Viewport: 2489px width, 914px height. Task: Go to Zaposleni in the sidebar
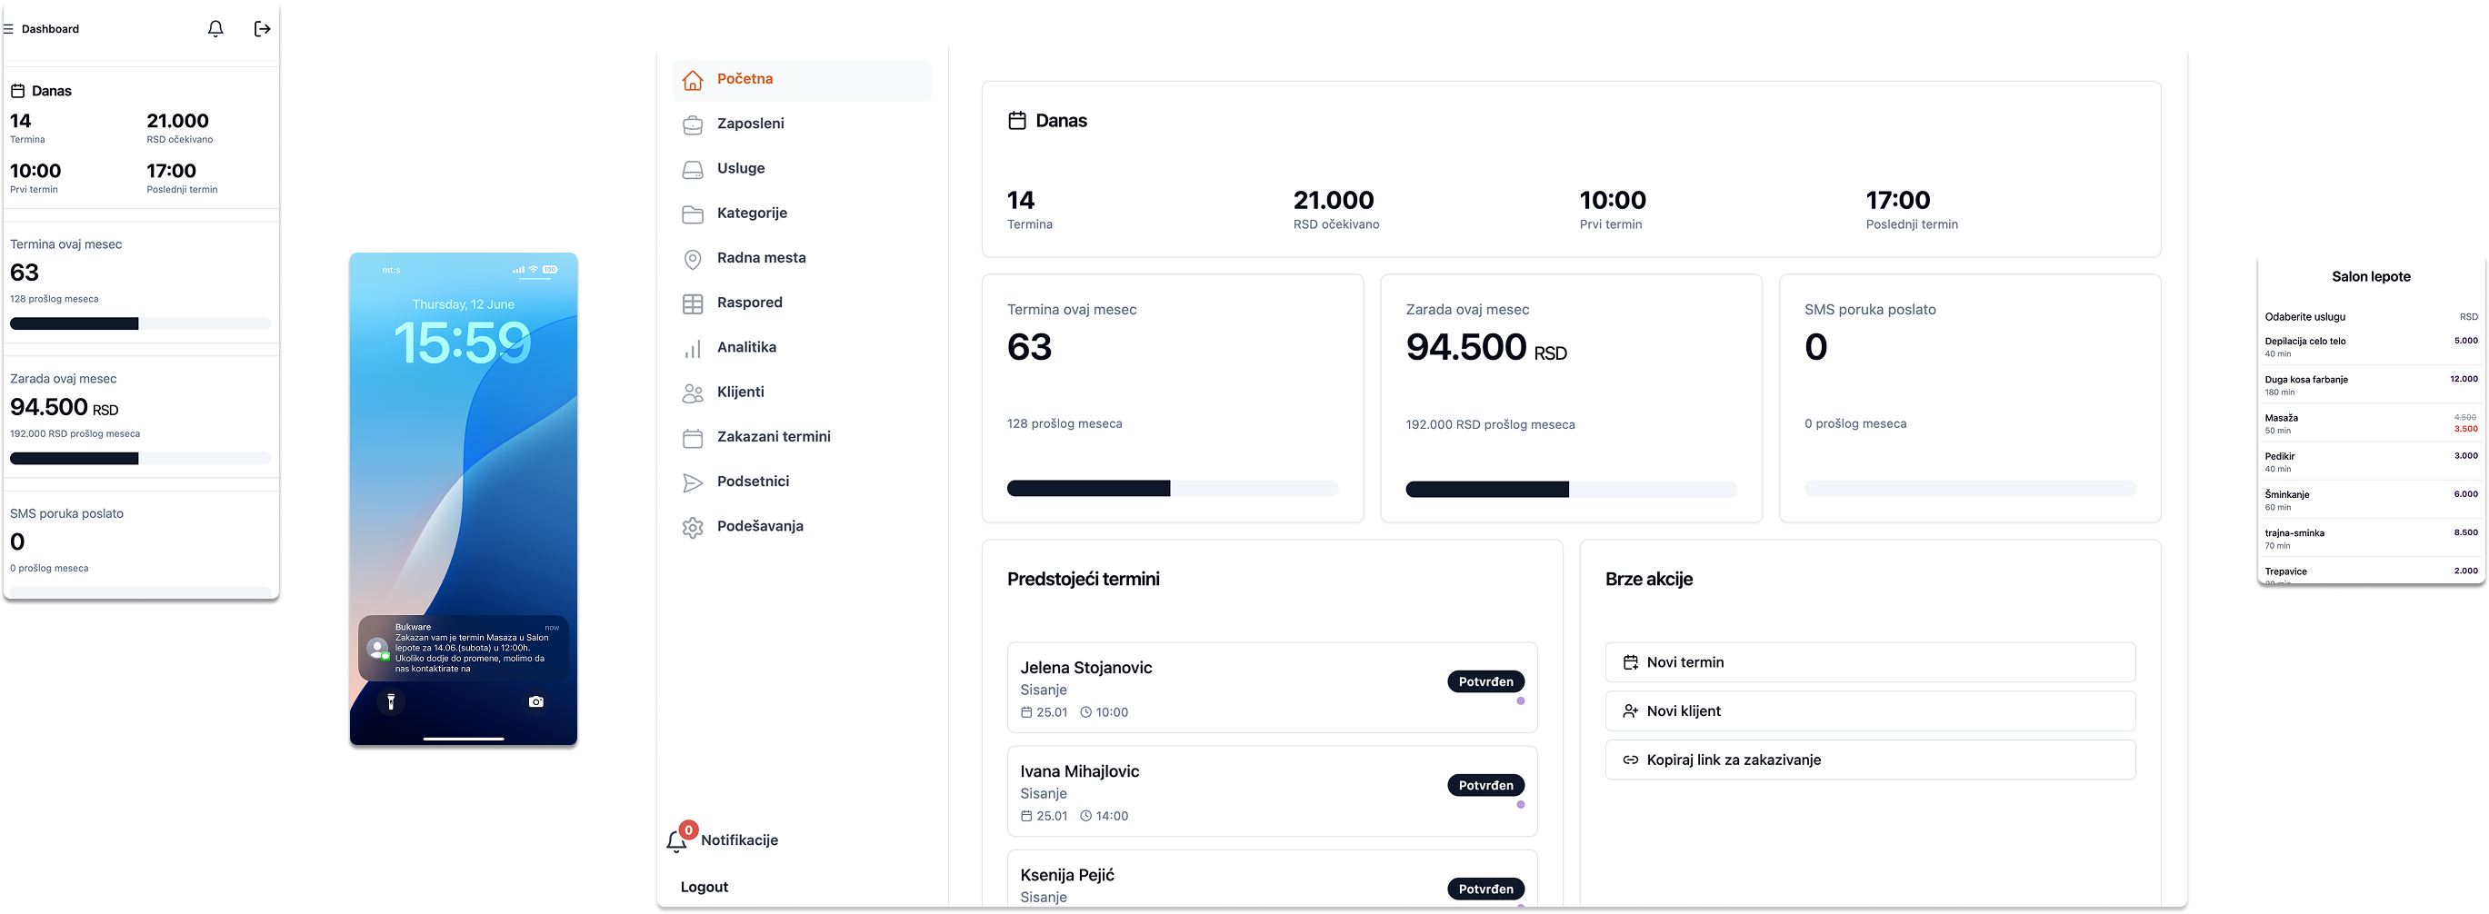coord(750,124)
